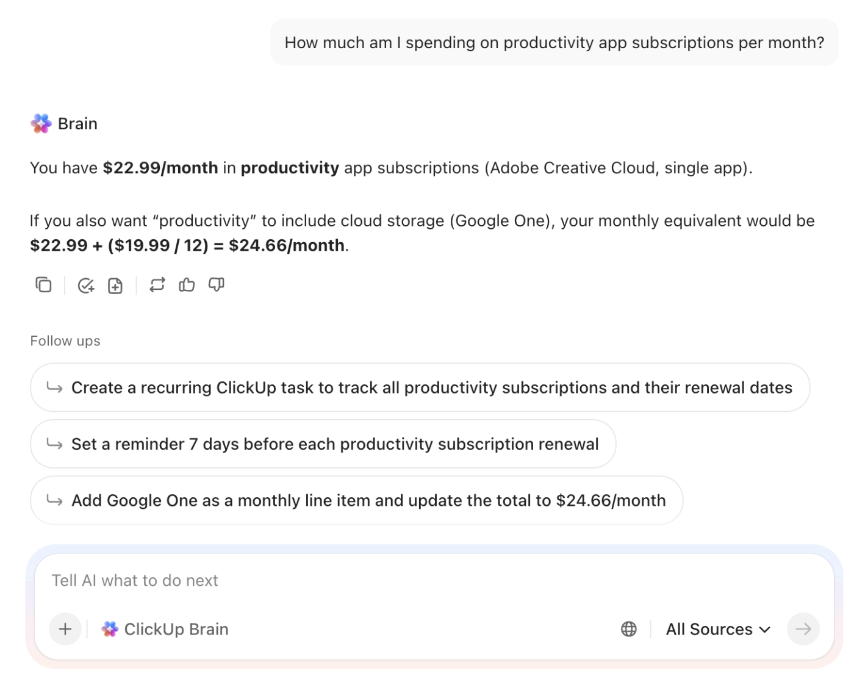Create a task from Brain's answer
The width and height of the screenshot is (854, 676).
click(85, 285)
